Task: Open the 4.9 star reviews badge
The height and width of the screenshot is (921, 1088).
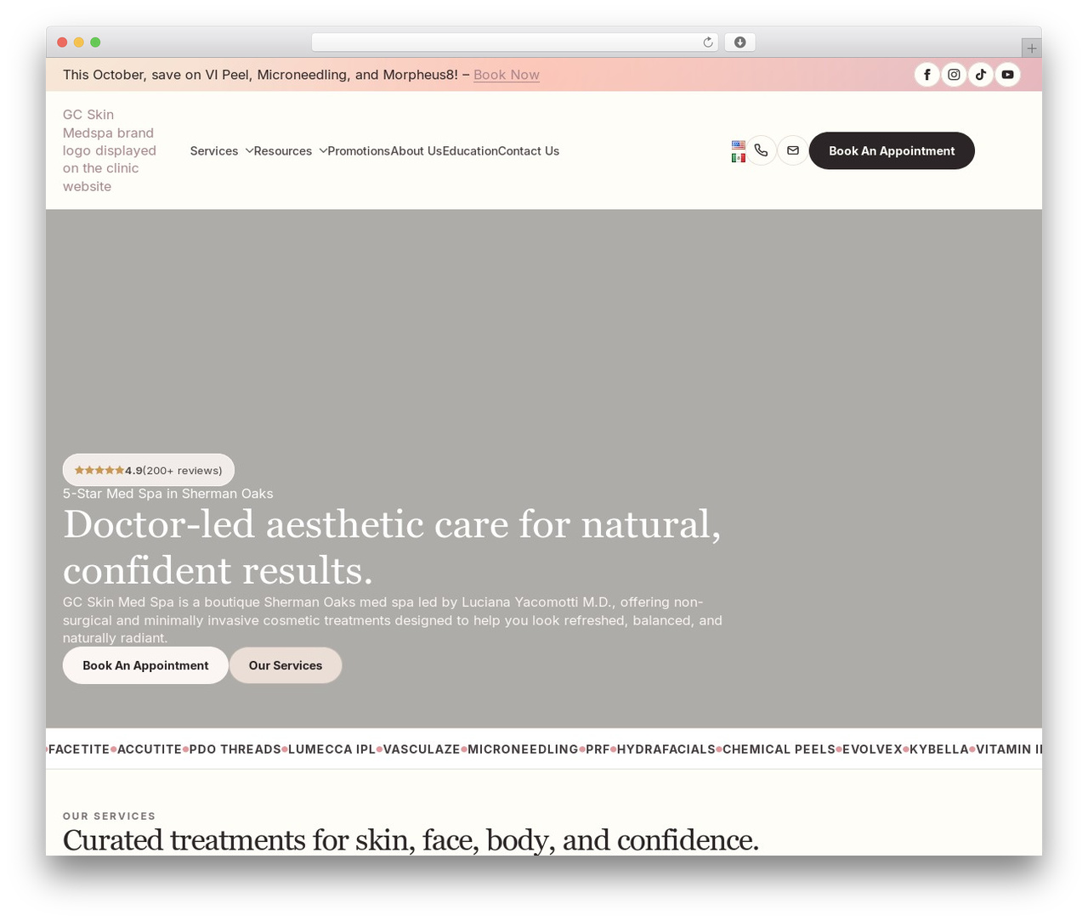Action: (x=149, y=470)
